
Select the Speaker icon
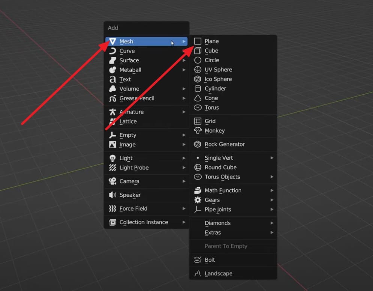112,195
